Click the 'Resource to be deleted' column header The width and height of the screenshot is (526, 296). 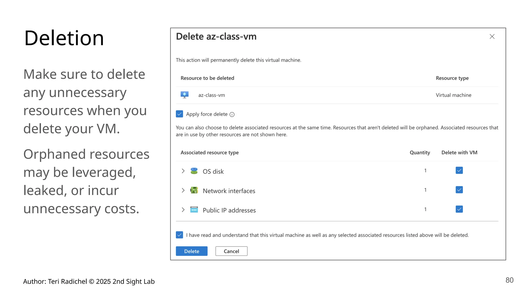pos(207,78)
